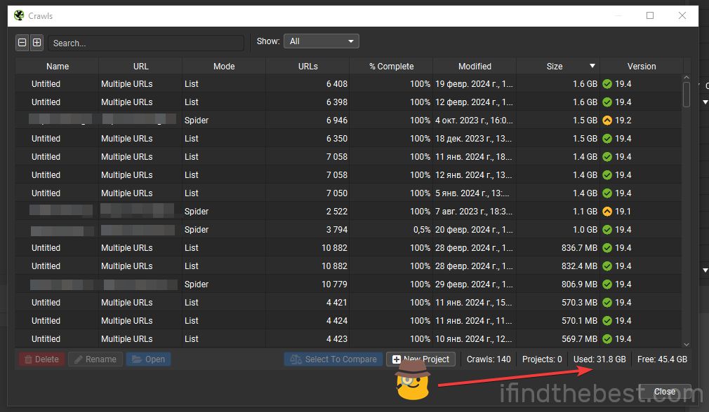Click the Search input field
This screenshot has height=412, width=709.
pos(145,43)
